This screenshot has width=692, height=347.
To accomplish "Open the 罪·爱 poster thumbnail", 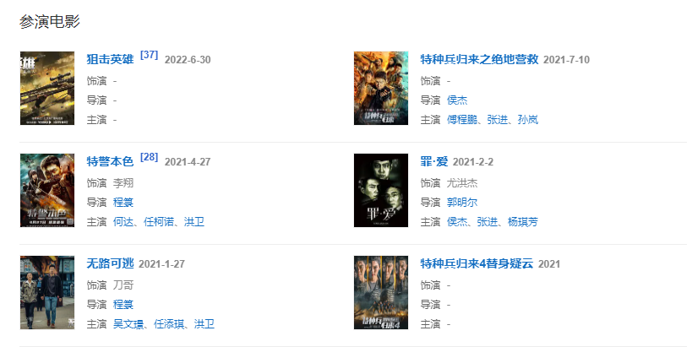I will tap(381, 191).
